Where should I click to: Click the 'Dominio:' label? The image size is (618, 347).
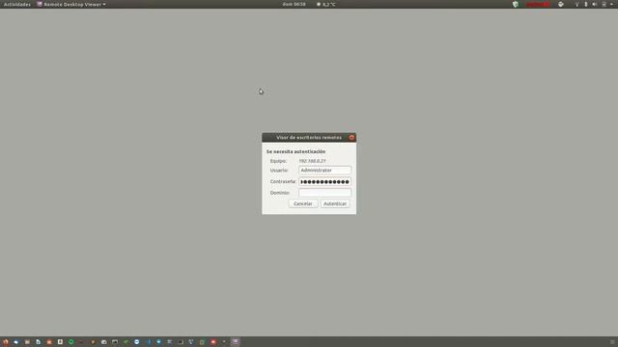280,193
